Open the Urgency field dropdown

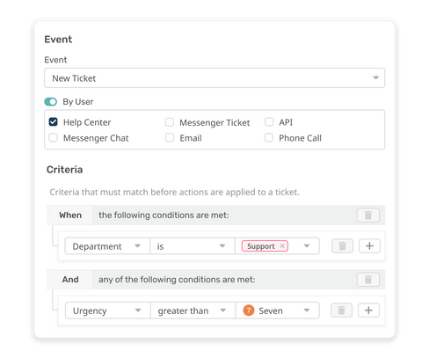tap(108, 311)
